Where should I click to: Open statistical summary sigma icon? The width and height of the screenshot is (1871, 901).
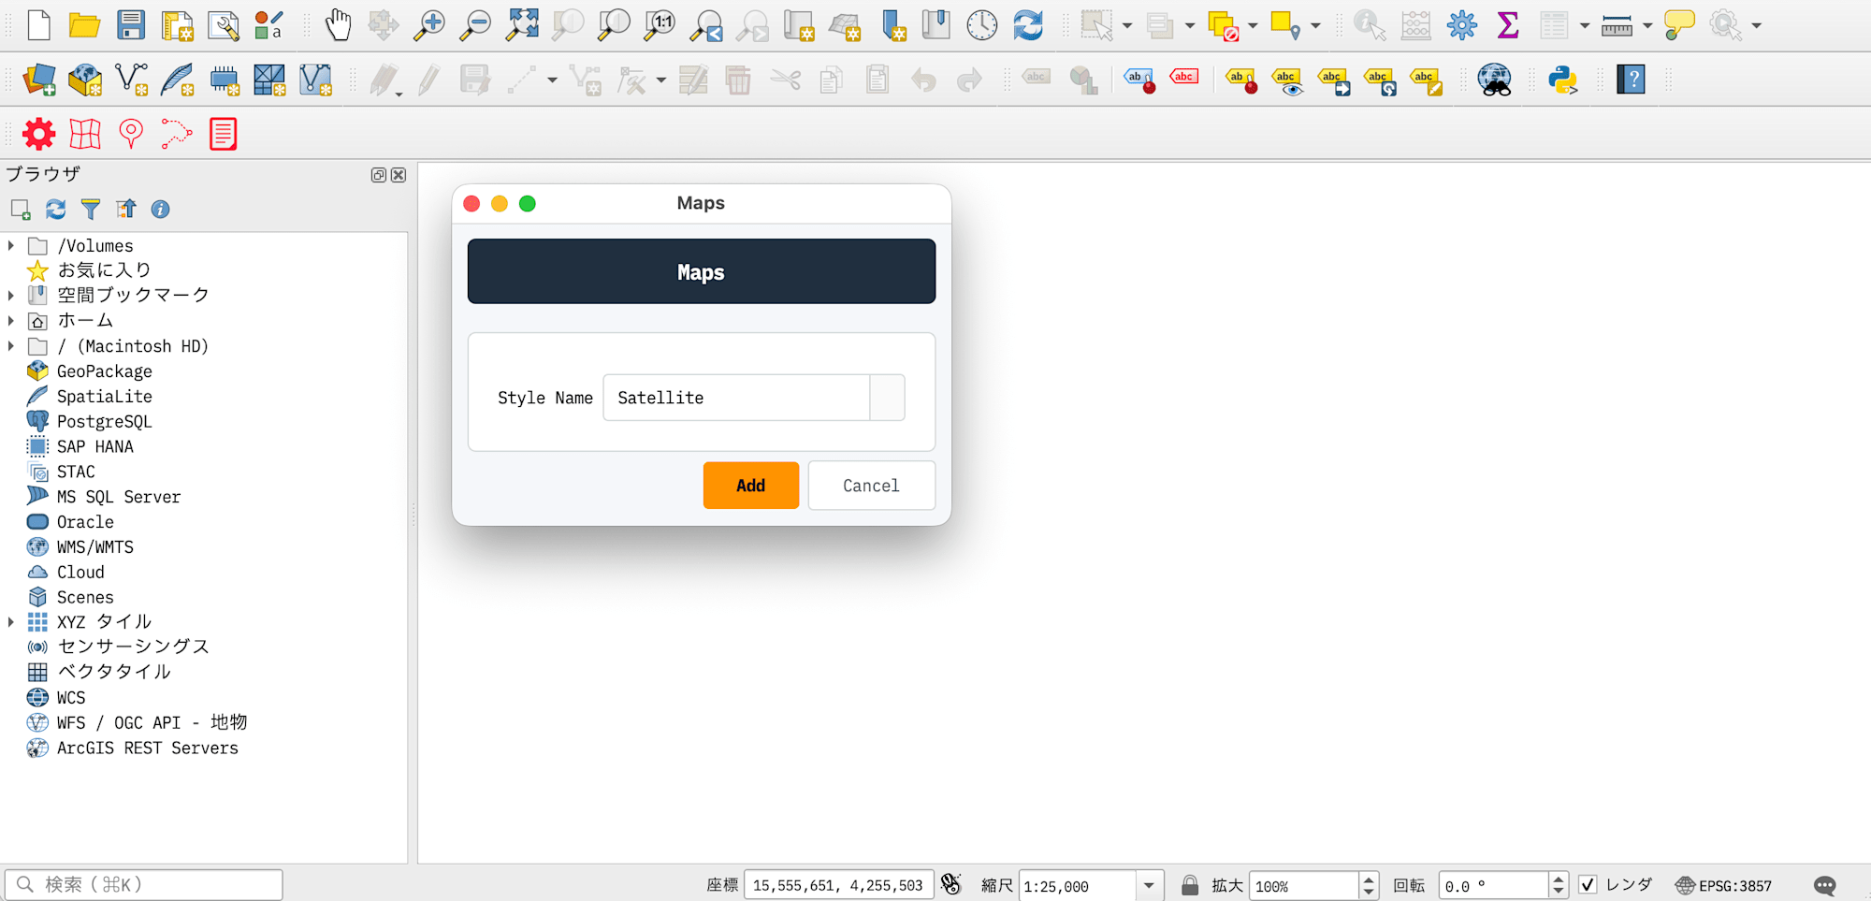[1507, 25]
